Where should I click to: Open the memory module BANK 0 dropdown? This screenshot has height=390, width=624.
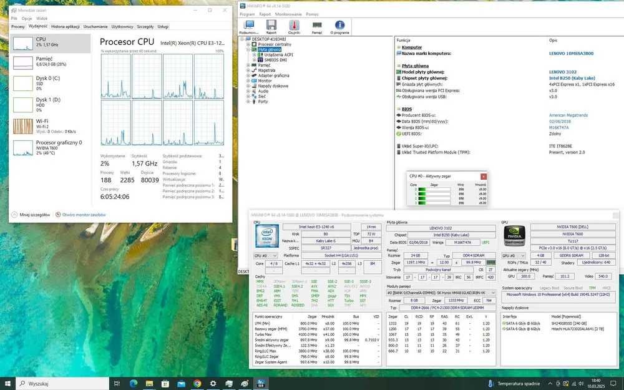(441, 293)
